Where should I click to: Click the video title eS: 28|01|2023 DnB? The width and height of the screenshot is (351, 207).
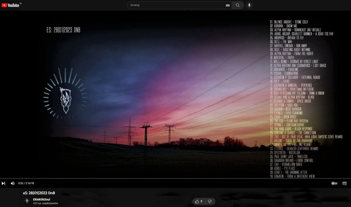point(39,193)
